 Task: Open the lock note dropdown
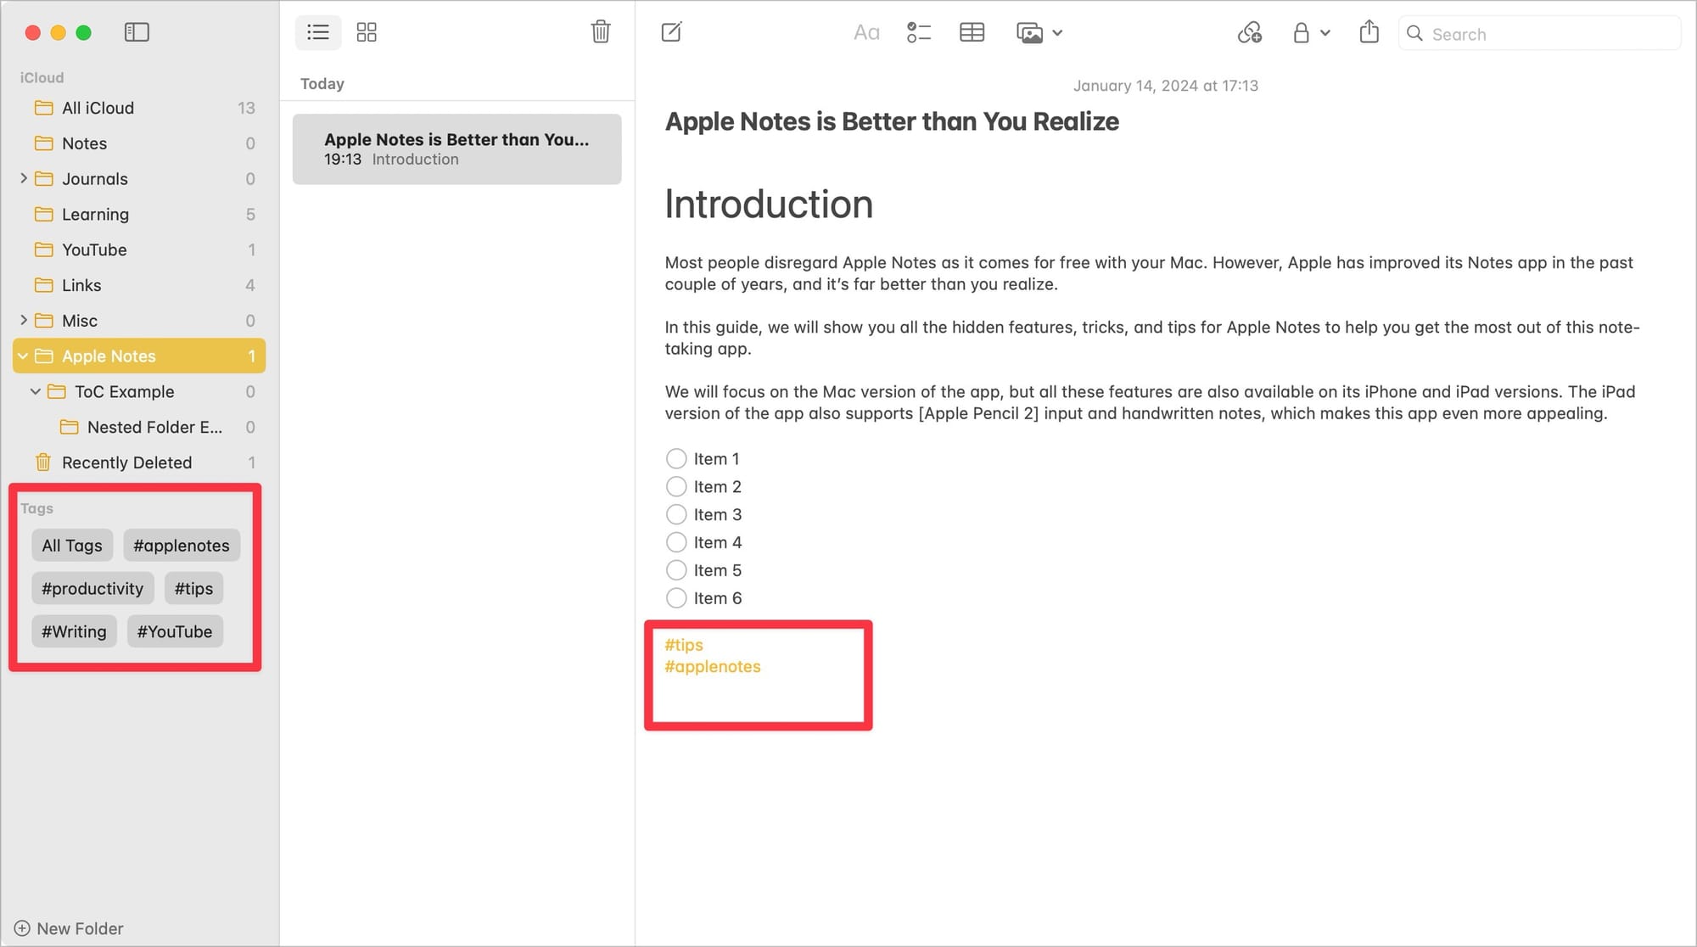[x=1325, y=33]
